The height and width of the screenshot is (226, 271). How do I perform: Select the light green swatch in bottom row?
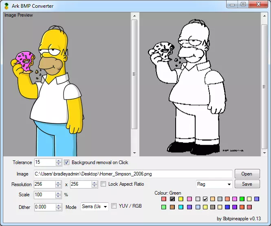(164, 207)
